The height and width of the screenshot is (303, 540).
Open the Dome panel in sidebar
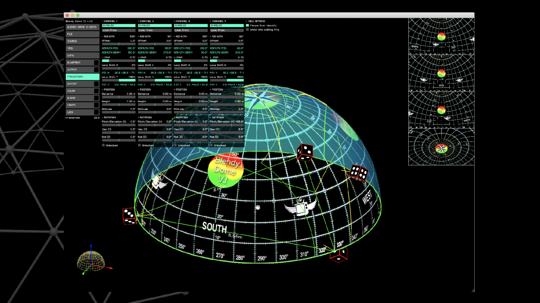(x=83, y=55)
